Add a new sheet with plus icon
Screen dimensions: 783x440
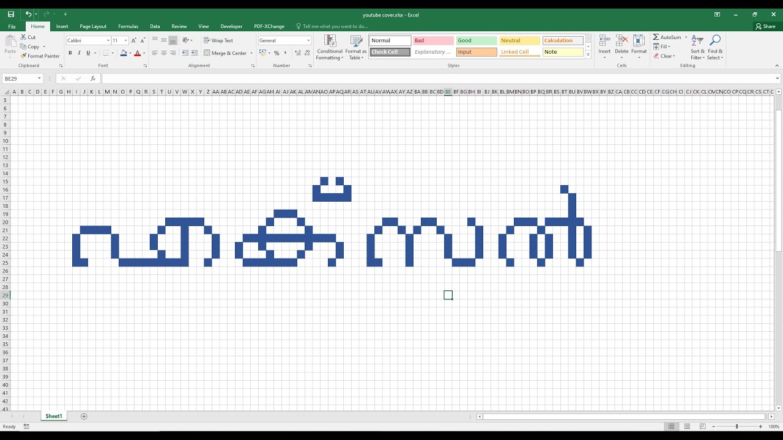84,416
